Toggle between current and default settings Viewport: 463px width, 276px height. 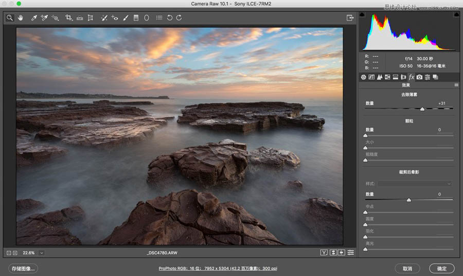coord(350,252)
